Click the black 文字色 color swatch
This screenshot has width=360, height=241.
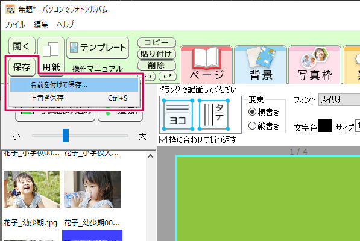coord(325,126)
